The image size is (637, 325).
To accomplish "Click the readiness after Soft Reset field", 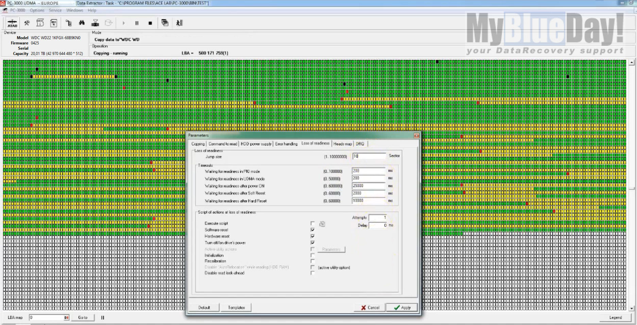I will click(x=368, y=193).
